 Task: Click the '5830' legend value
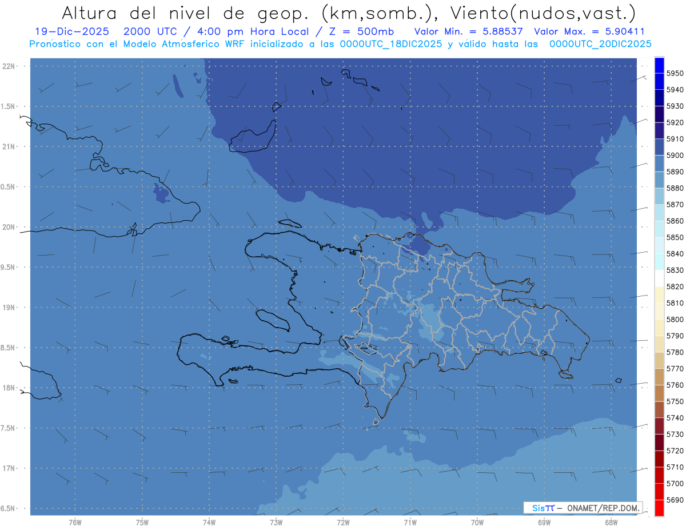pos(675,270)
